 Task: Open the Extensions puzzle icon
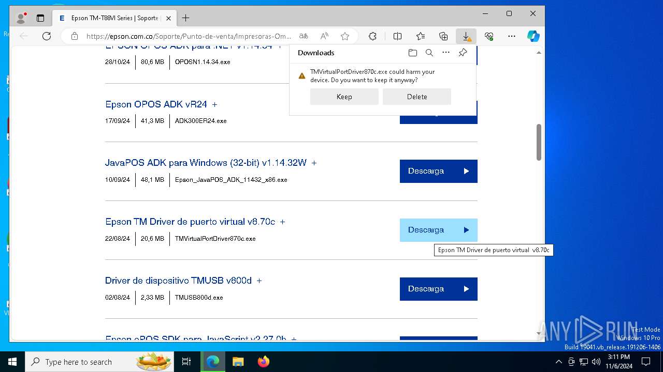click(372, 36)
